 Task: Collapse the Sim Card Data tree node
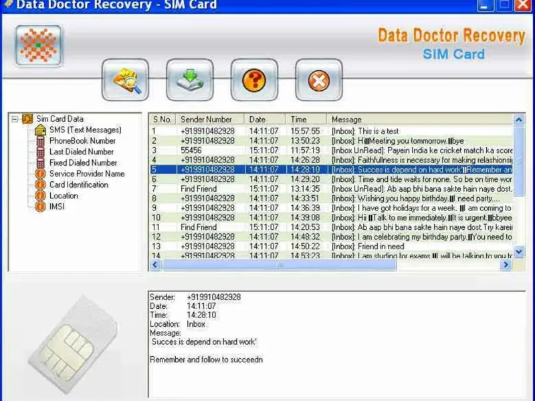pos(14,119)
